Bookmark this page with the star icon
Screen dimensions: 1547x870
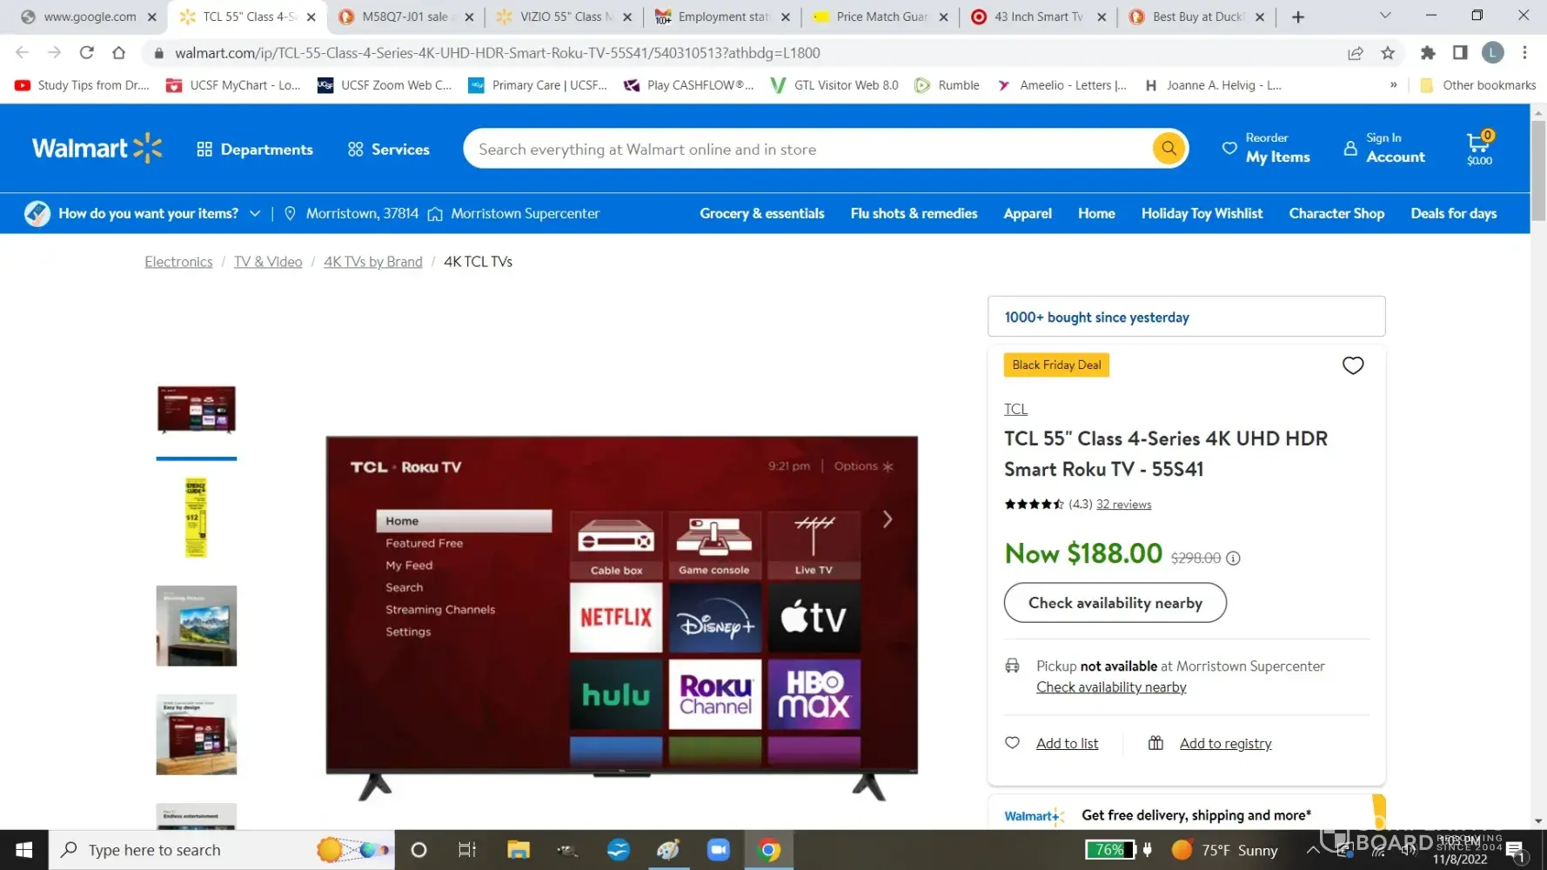1388,53
